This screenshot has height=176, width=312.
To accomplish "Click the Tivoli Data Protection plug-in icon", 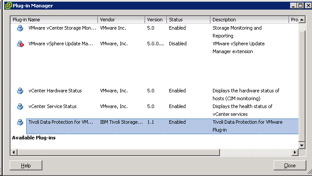I will [20, 122].
